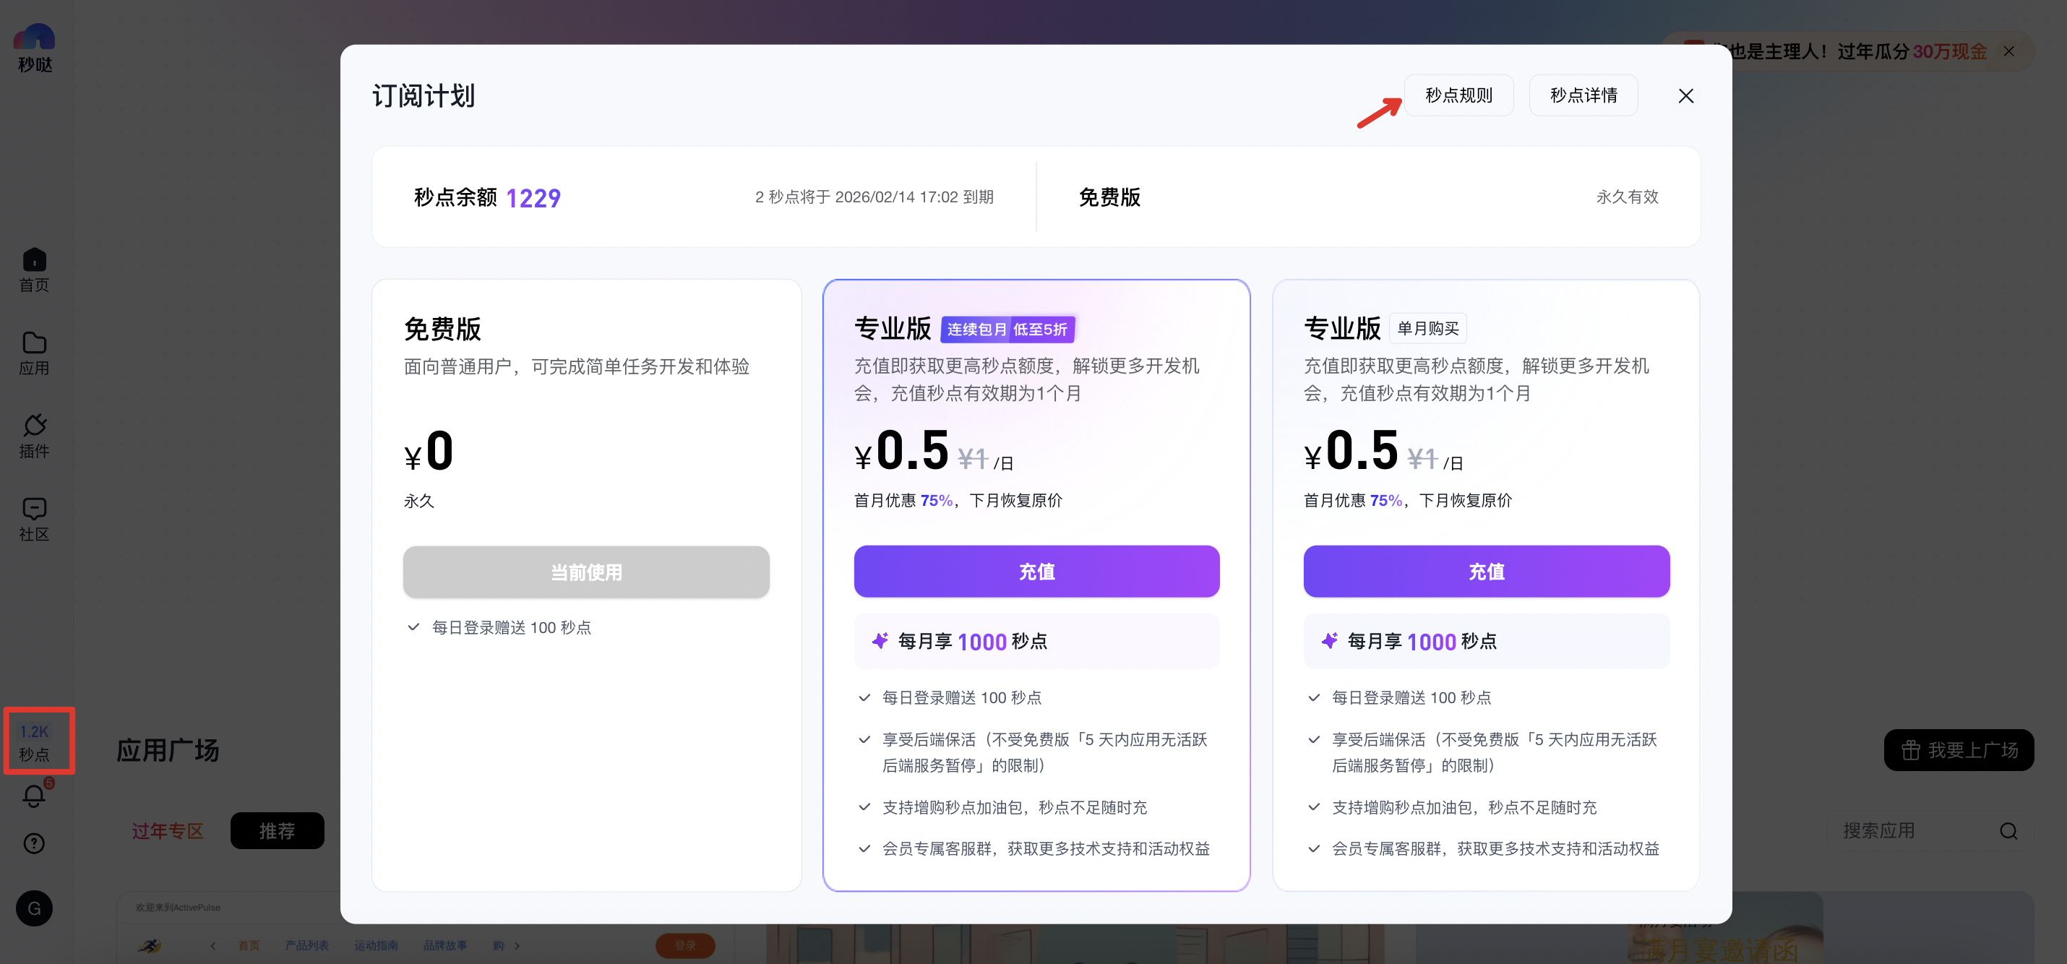
Task: Click 充值 for the 连续包月 plan
Action: (x=1036, y=571)
